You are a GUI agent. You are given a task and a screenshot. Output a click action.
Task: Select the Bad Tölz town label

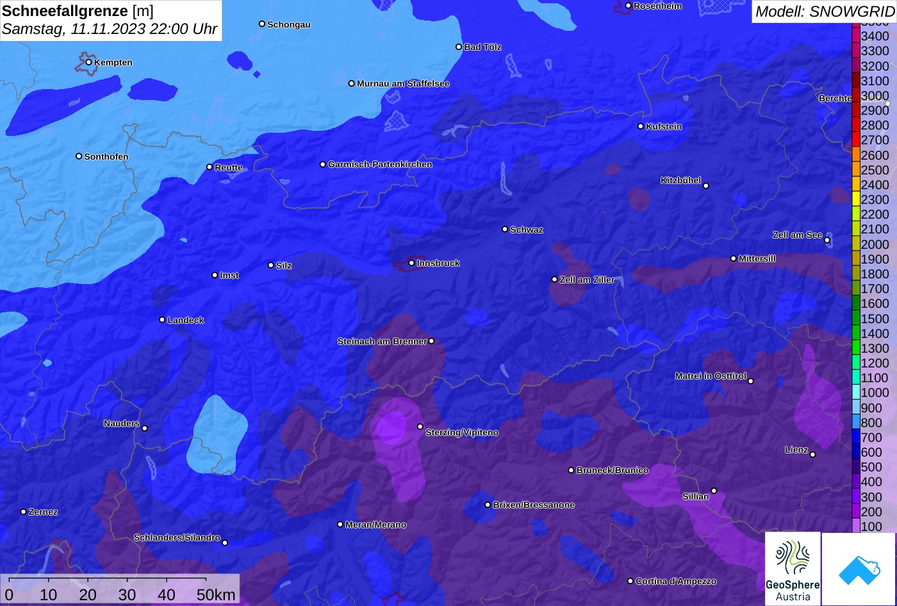coord(483,47)
